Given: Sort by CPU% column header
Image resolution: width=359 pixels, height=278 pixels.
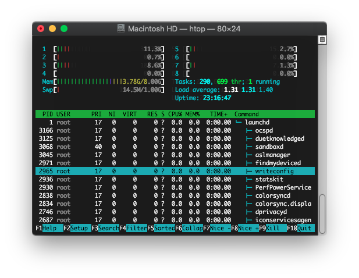Looking at the screenshot, I should [175, 114].
